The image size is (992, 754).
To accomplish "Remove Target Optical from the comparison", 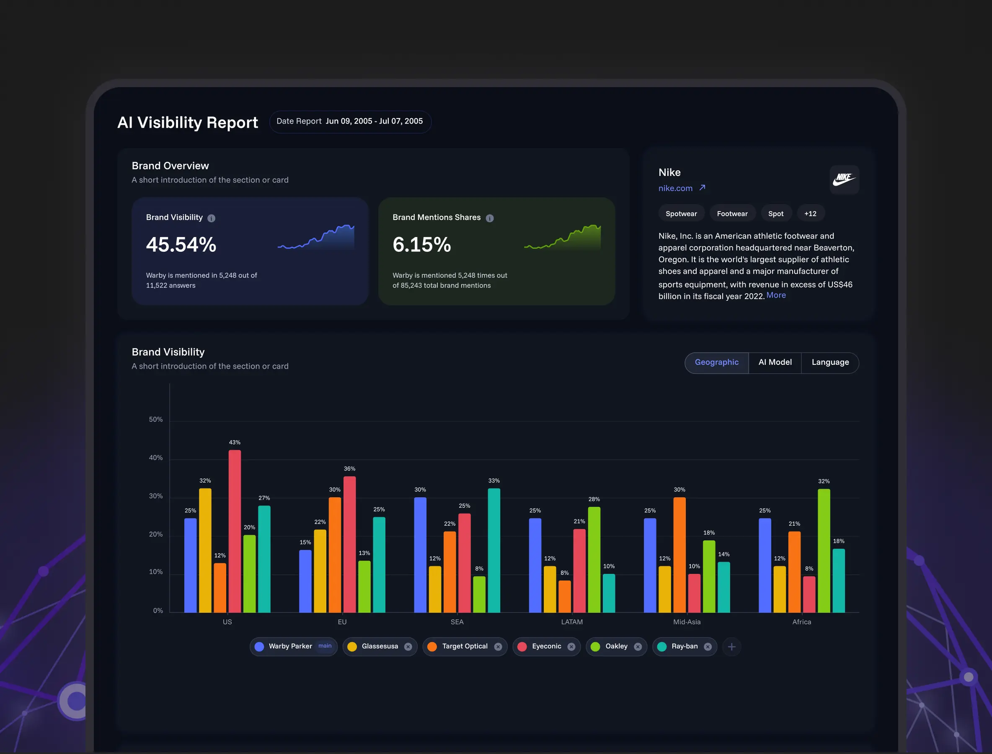I will pos(498,647).
